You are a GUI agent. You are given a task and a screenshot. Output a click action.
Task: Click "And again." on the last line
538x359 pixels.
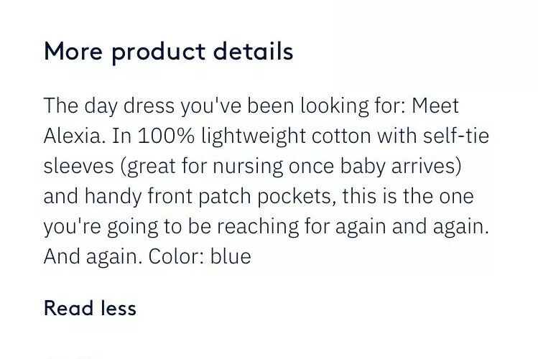pos(92,256)
